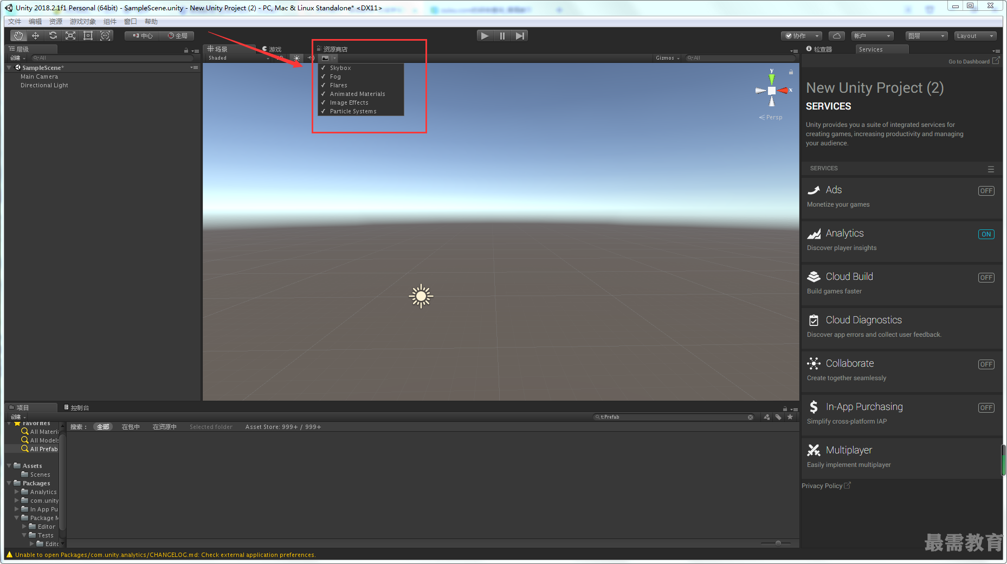
Task: Toggle Animated Materials option
Action: point(361,94)
